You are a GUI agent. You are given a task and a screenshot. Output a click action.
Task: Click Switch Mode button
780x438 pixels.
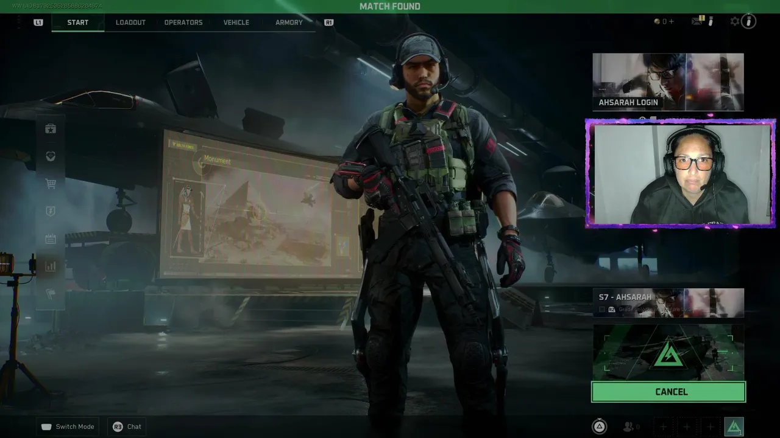68,426
